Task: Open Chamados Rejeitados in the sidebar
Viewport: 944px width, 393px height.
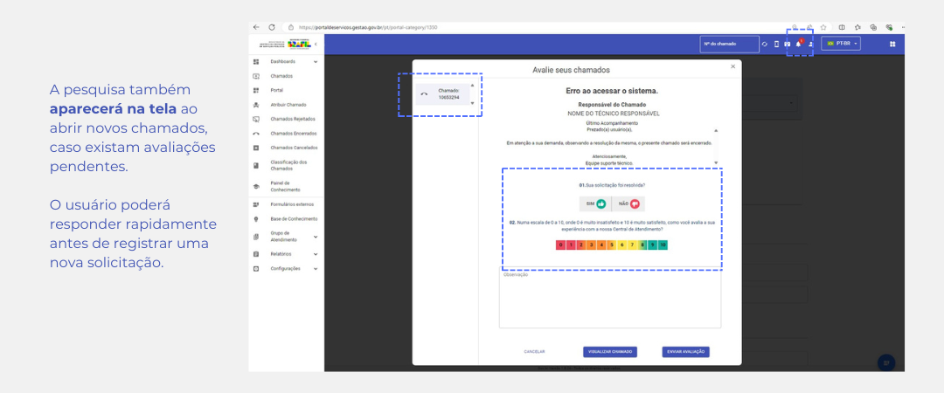Action: pyautogui.click(x=292, y=119)
